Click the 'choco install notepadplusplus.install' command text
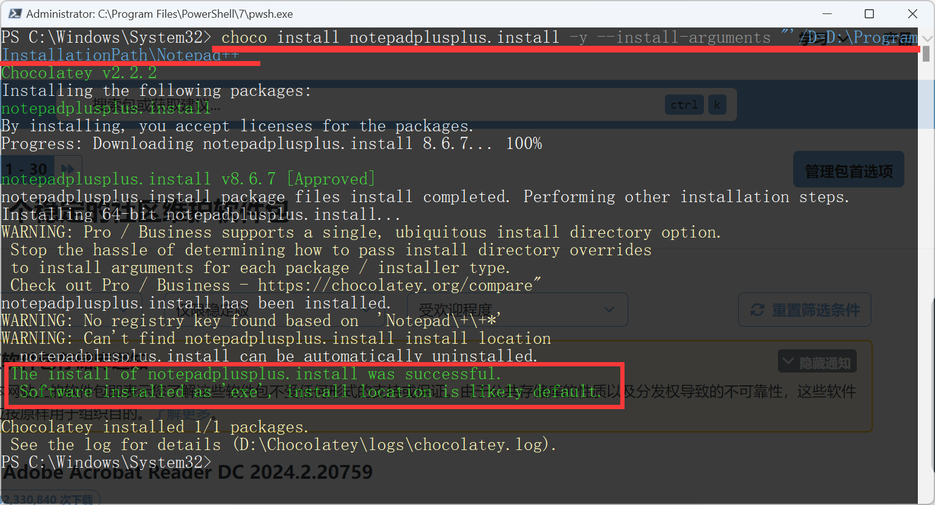This screenshot has height=505, width=935. pyautogui.click(x=390, y=37)
